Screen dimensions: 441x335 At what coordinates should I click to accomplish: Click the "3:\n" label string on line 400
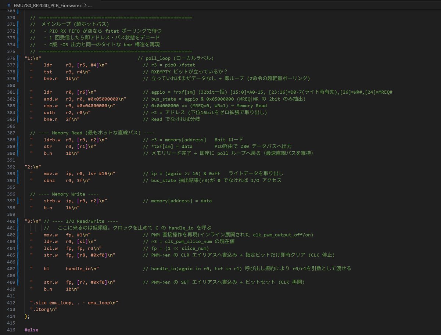click(x=33, y=221)
